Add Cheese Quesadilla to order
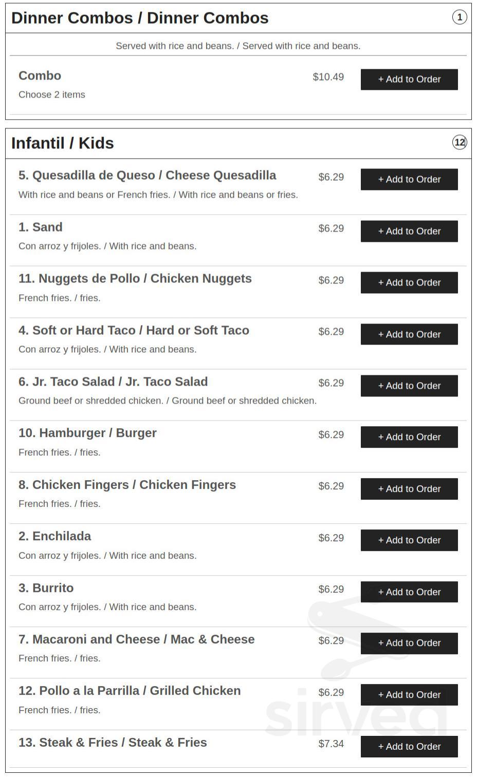The height and width of the screenshot is (779, 477). tap(409, 179)
